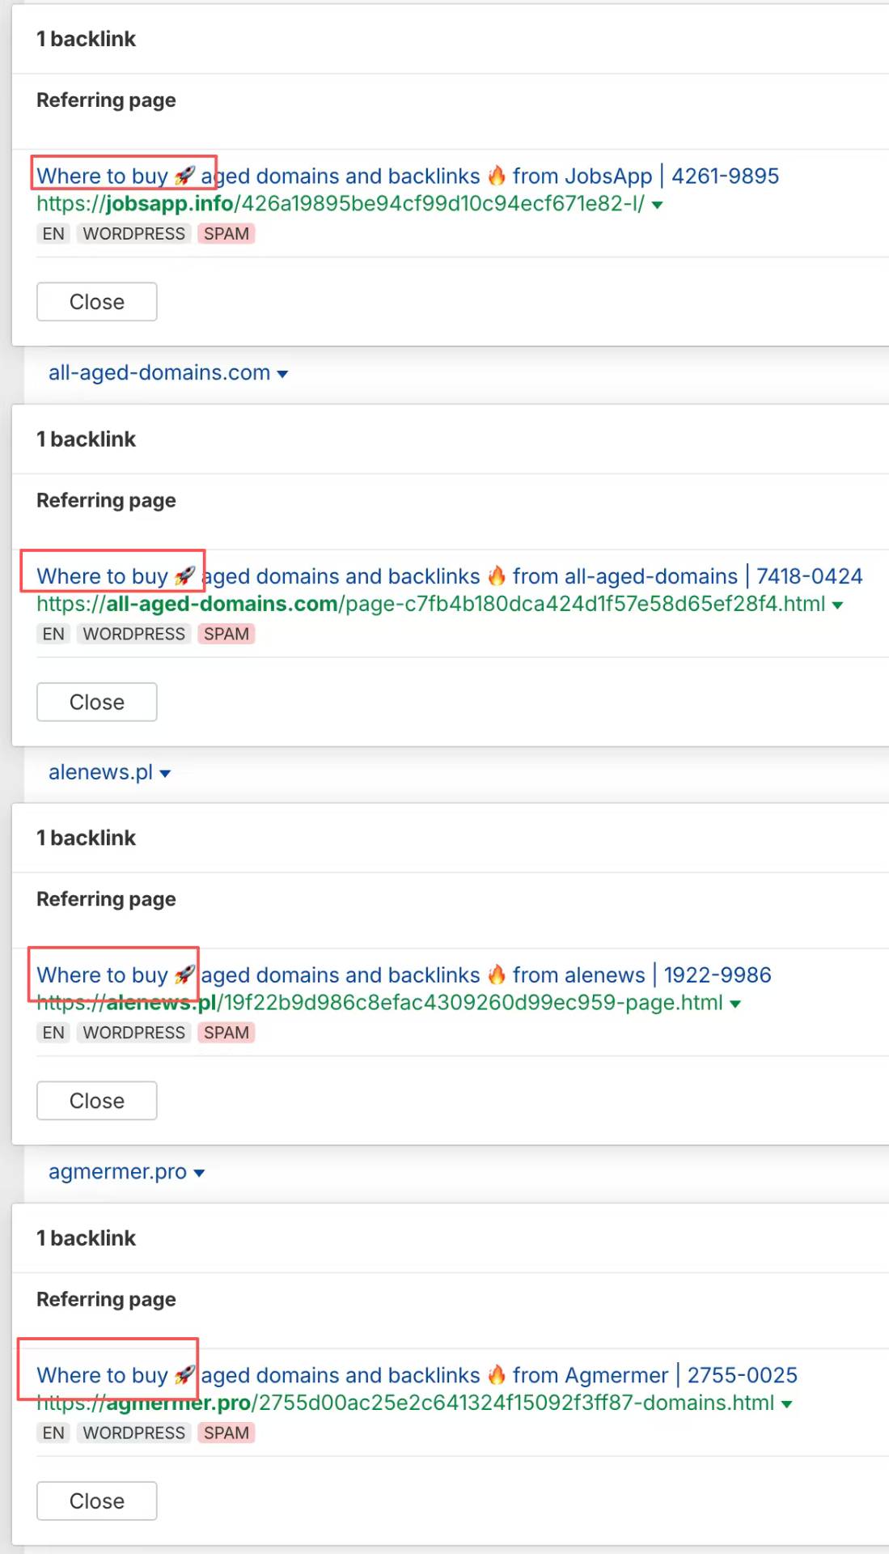Click SPAM tag under all-aged-domains.com URL
This screenshot has width=889, height=1554.
click(x=226, y=634)
